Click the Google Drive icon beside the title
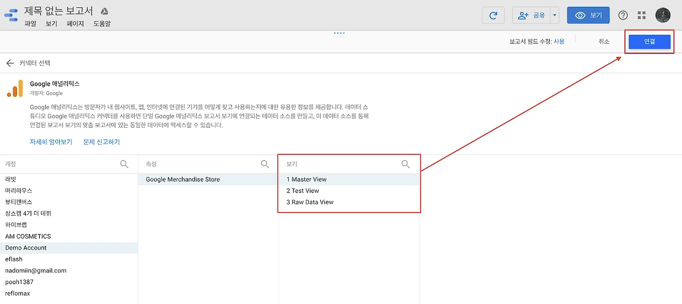682x304 pixels. pos(105,11)
